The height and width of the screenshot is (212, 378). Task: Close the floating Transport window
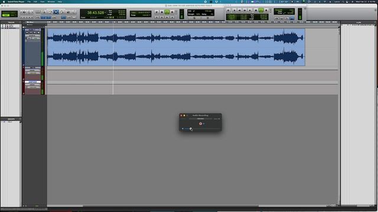pyautogui.click(x=226, y=5)
